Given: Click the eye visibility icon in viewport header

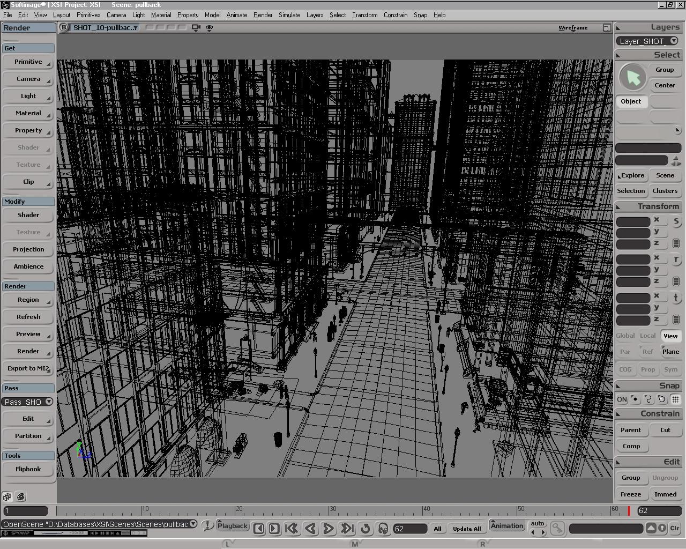Looking at the screenshot, I should (x=210, y=27).
